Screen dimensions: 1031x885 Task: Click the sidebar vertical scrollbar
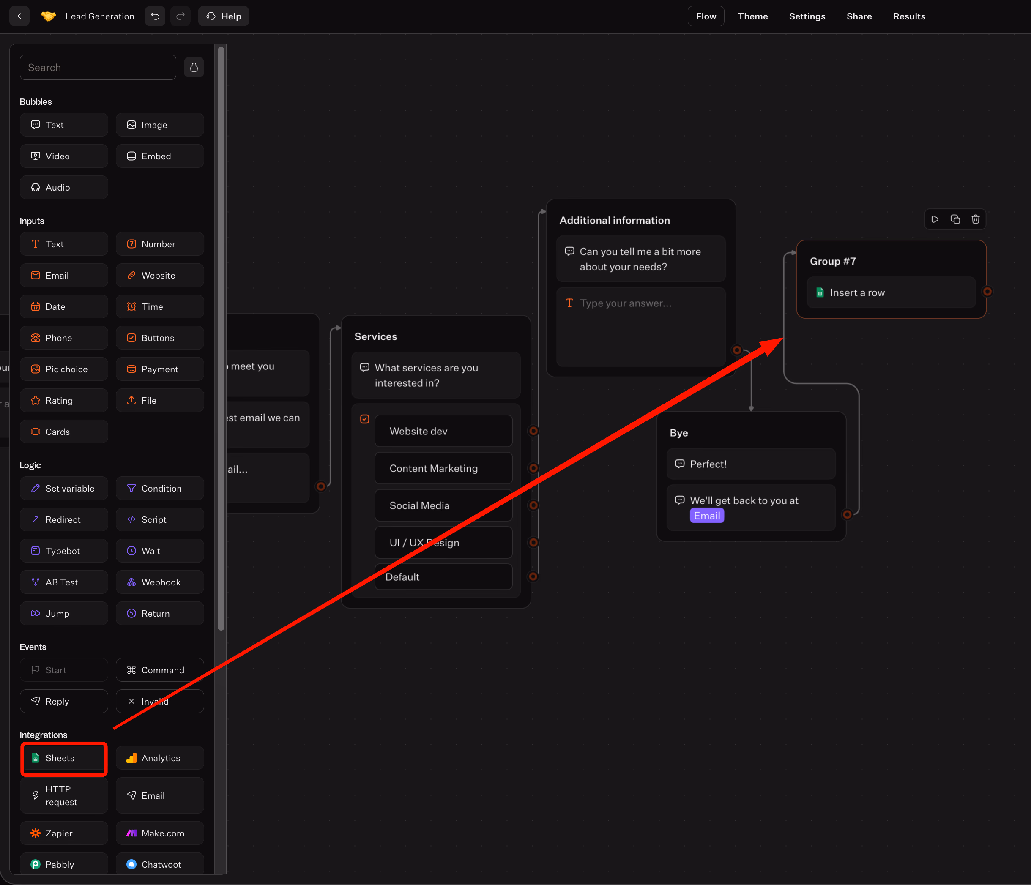(221, 338)
